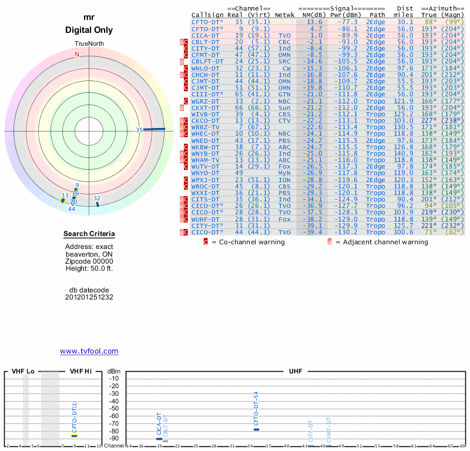Open the WBBZ-TV callsign entry
This screenshot has height=451, width=470.
tap(206, 127)
